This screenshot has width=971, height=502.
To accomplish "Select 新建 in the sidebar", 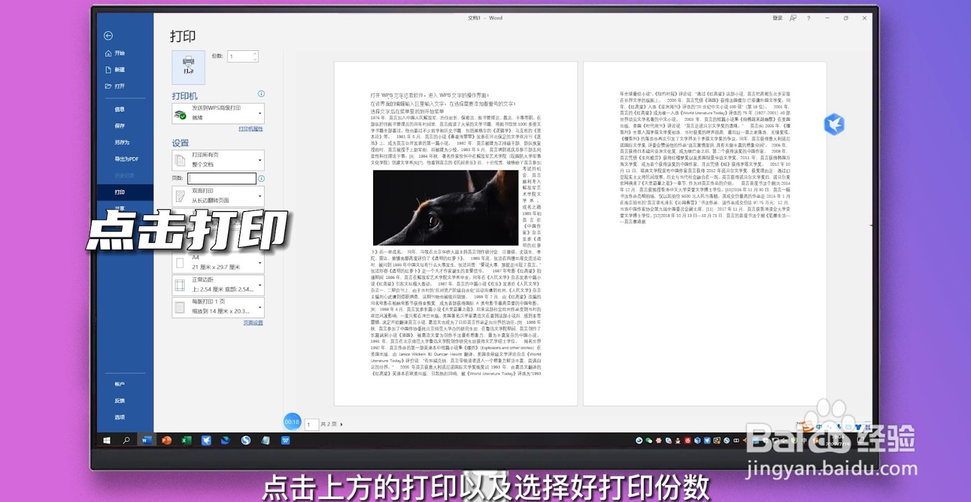I will pyautogui.click(x=115, y=70).
